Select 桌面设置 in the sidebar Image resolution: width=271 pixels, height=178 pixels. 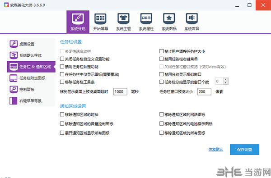click(31, 44)
